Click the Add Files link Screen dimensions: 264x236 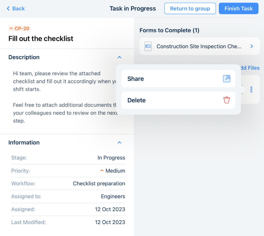tap(249, 68)
